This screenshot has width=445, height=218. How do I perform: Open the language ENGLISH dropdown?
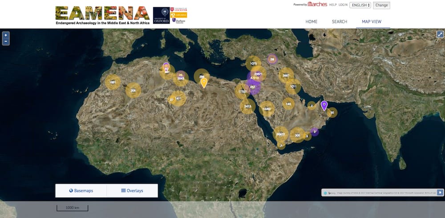[x=360, y=5]
